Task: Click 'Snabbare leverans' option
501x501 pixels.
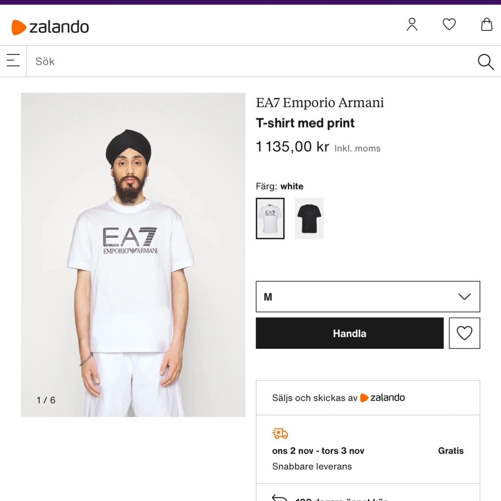Action: pyautogui.click(x=312, y=466)
